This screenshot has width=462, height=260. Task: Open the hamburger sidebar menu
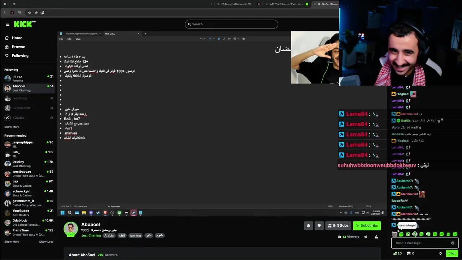coord(7,24)
